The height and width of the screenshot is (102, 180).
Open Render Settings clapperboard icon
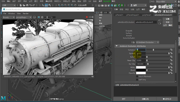[109, 5]
